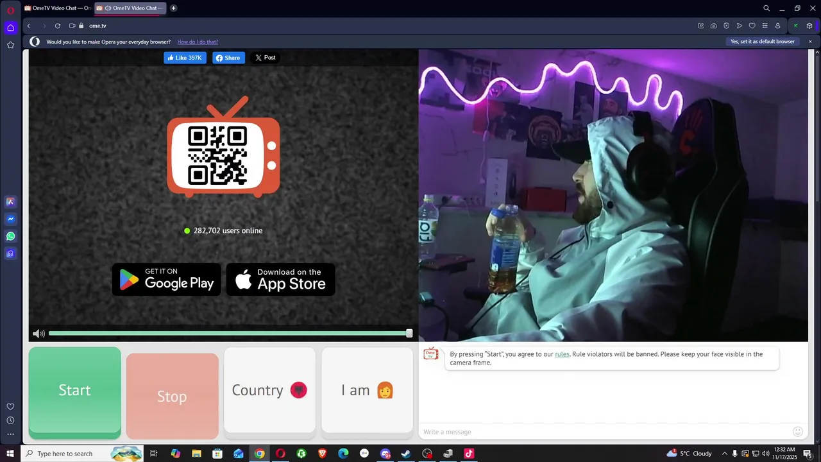Viewport: 821px width, 462px height.
Task: Expand the system tray hidden icons arrow
Action: 725,454
